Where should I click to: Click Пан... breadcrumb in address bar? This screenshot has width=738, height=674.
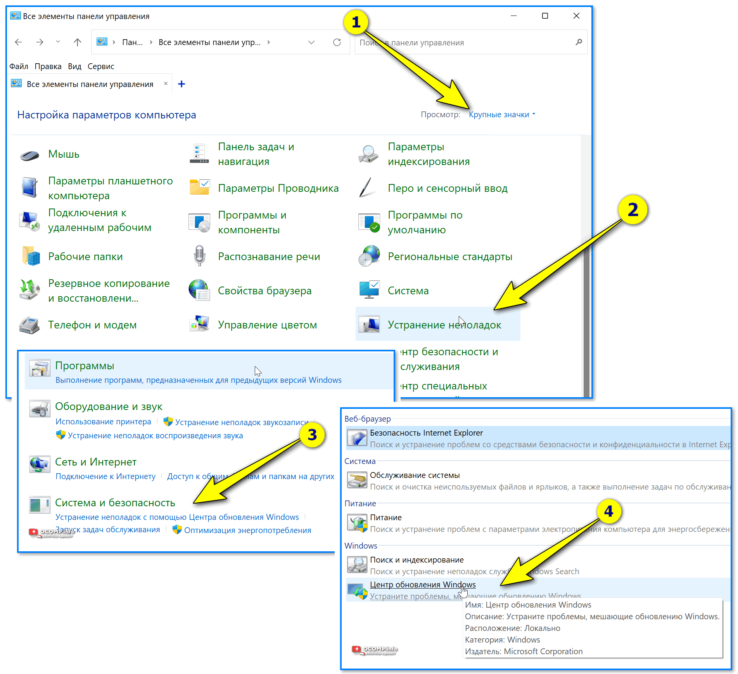132,42
